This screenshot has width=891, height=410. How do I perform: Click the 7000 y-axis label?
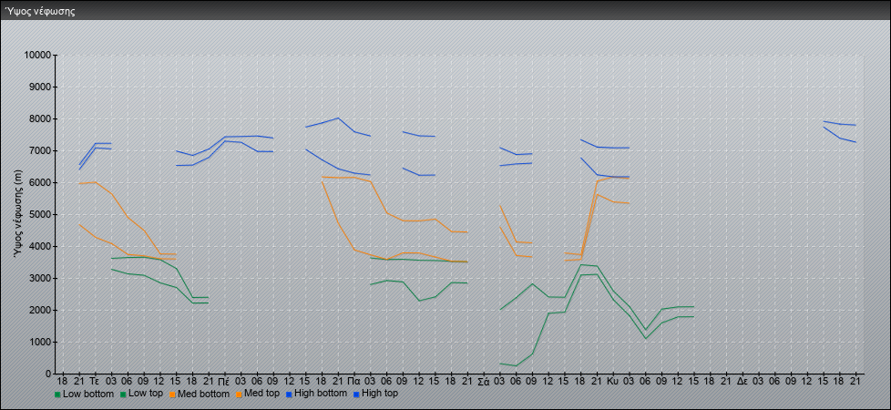click(40, 150)
